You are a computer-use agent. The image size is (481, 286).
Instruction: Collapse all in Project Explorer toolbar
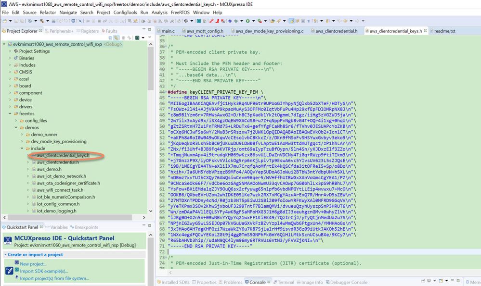pyautogui.click(x=111, y=37)
